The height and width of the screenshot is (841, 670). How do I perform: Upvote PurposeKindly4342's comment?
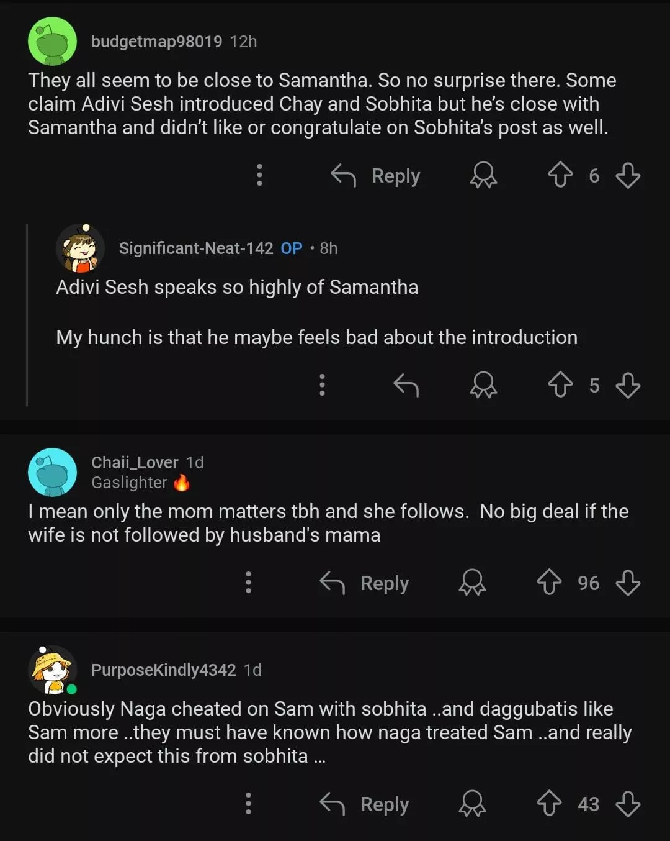click(549, 803)
